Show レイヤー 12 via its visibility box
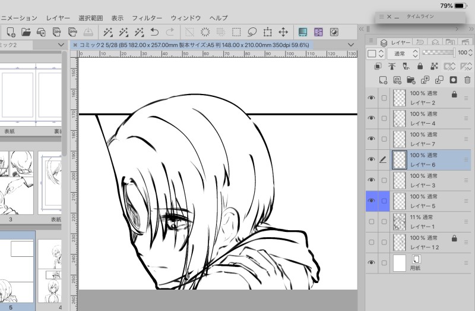This screenshot has width=475, height=311. click(372, 243)
